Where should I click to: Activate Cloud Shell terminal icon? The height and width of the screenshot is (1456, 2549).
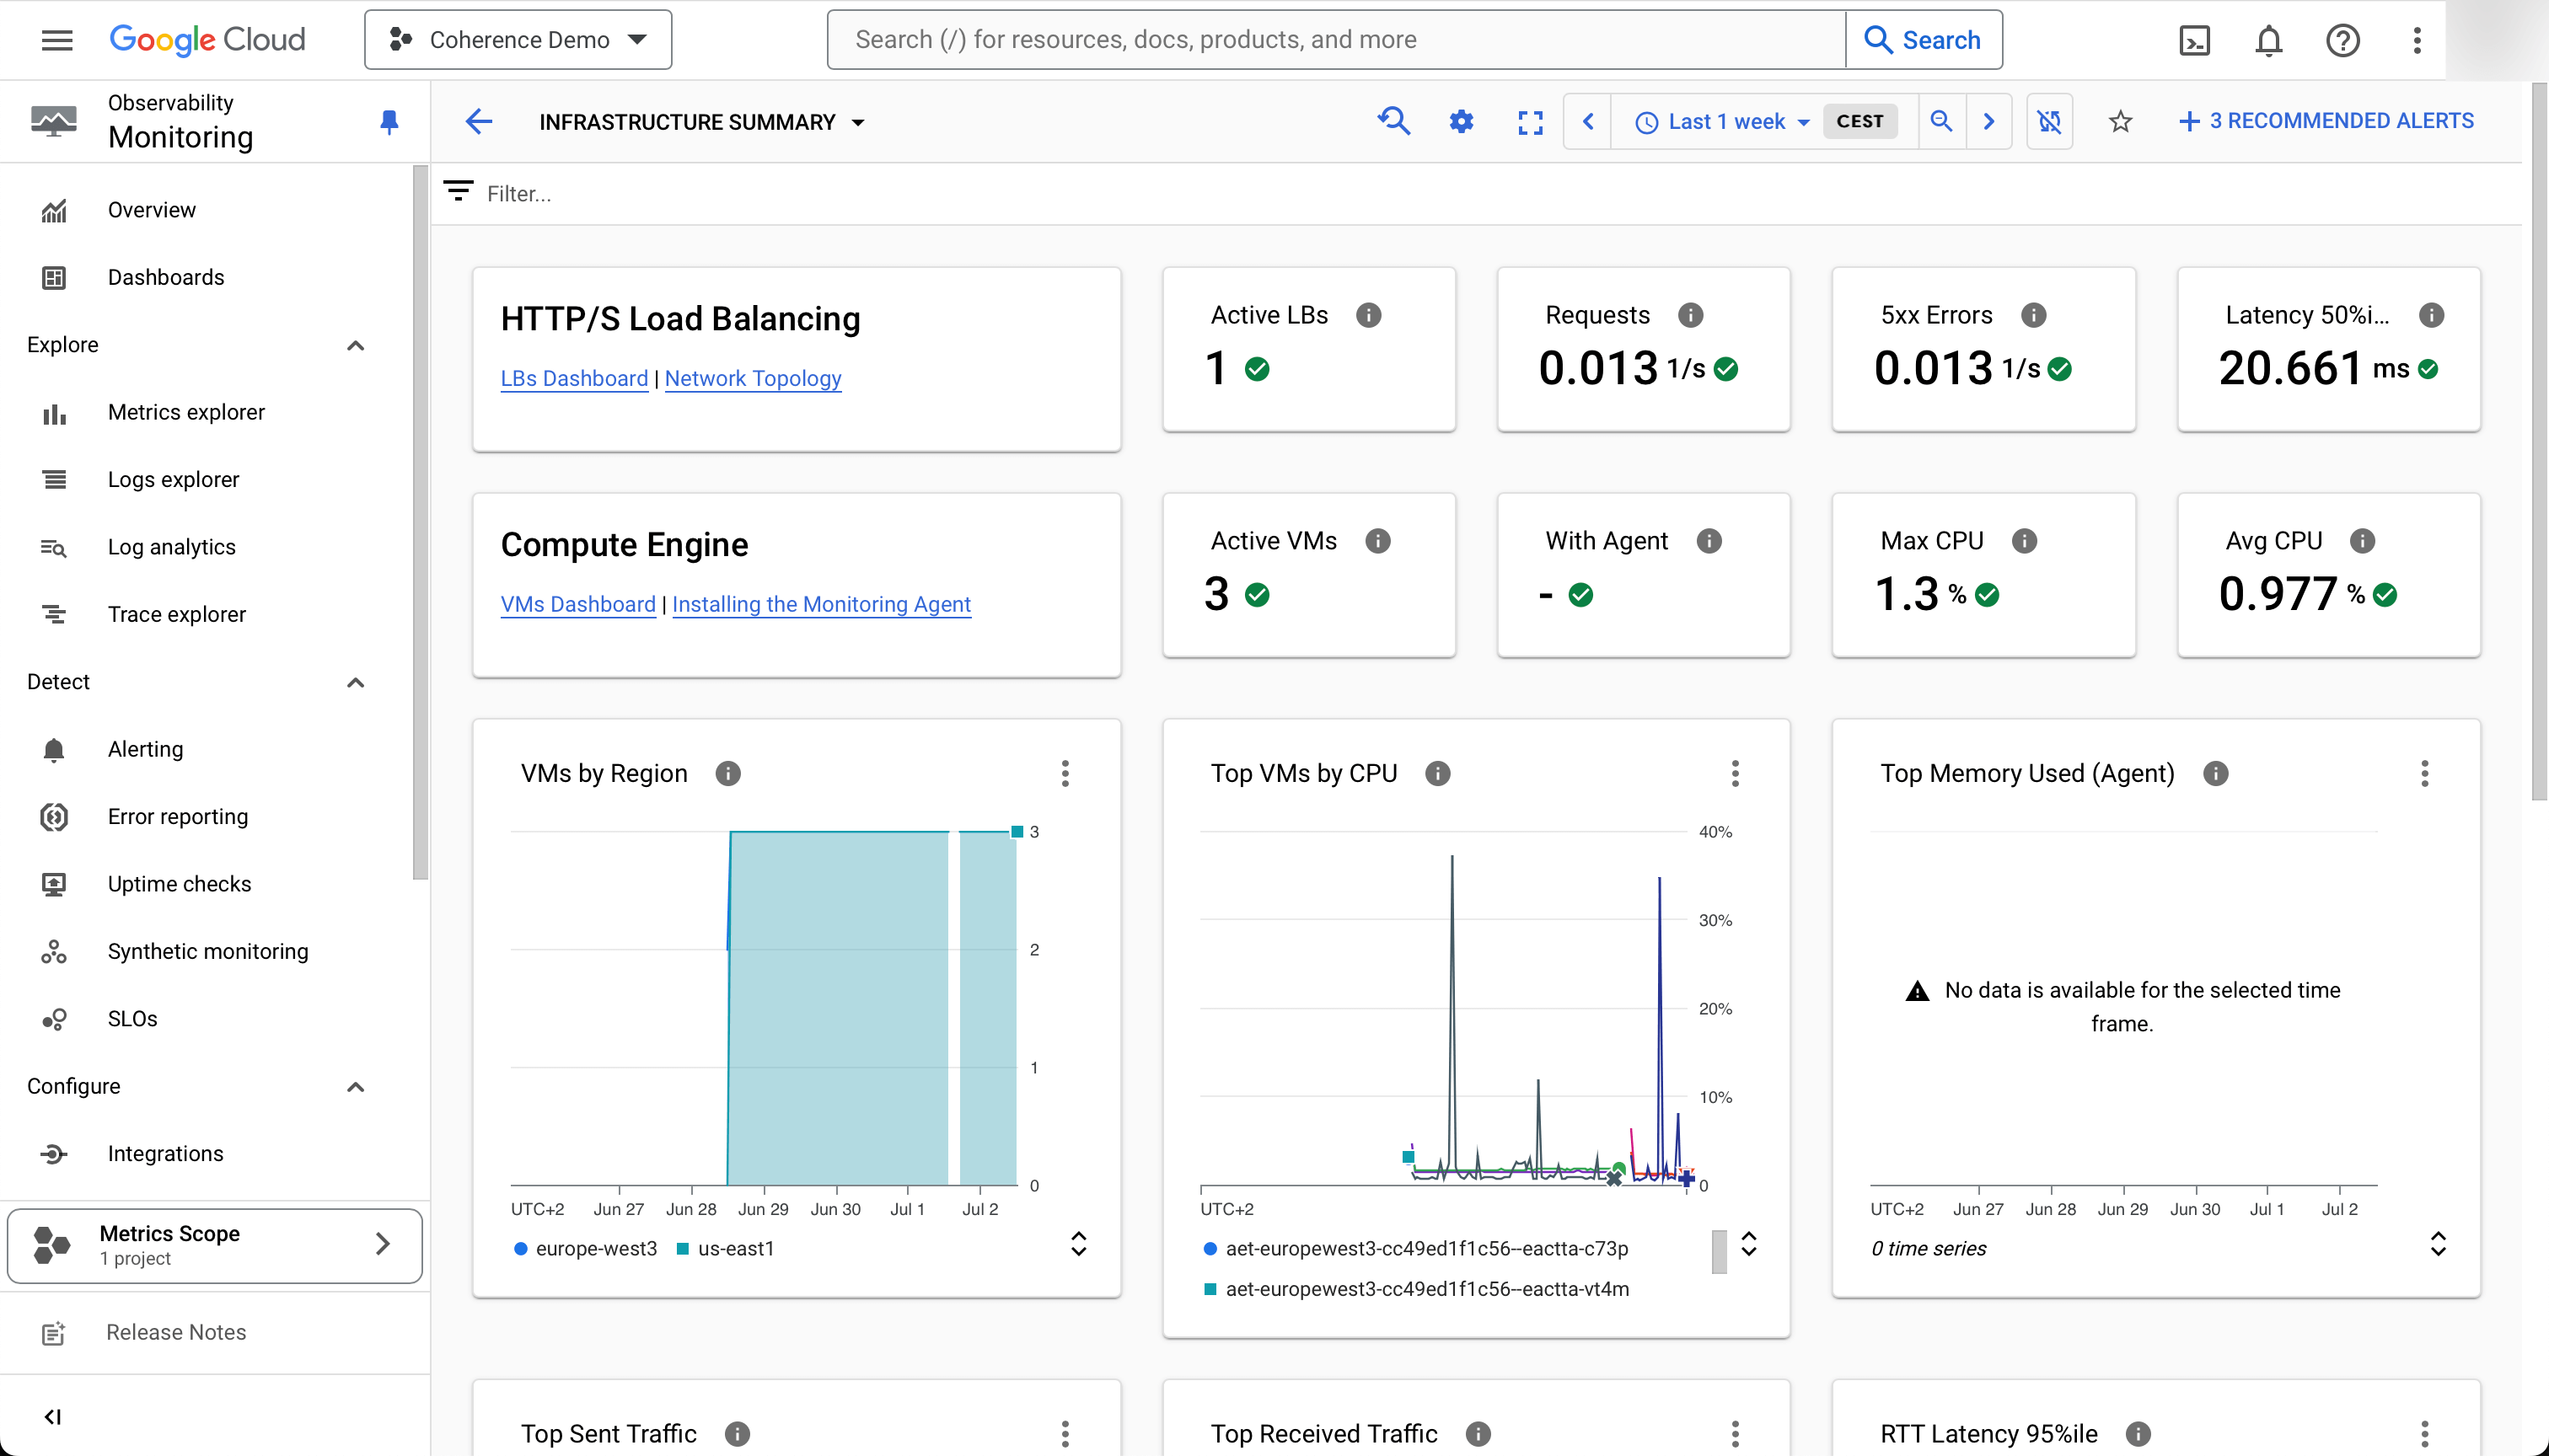coord(2194,40)
